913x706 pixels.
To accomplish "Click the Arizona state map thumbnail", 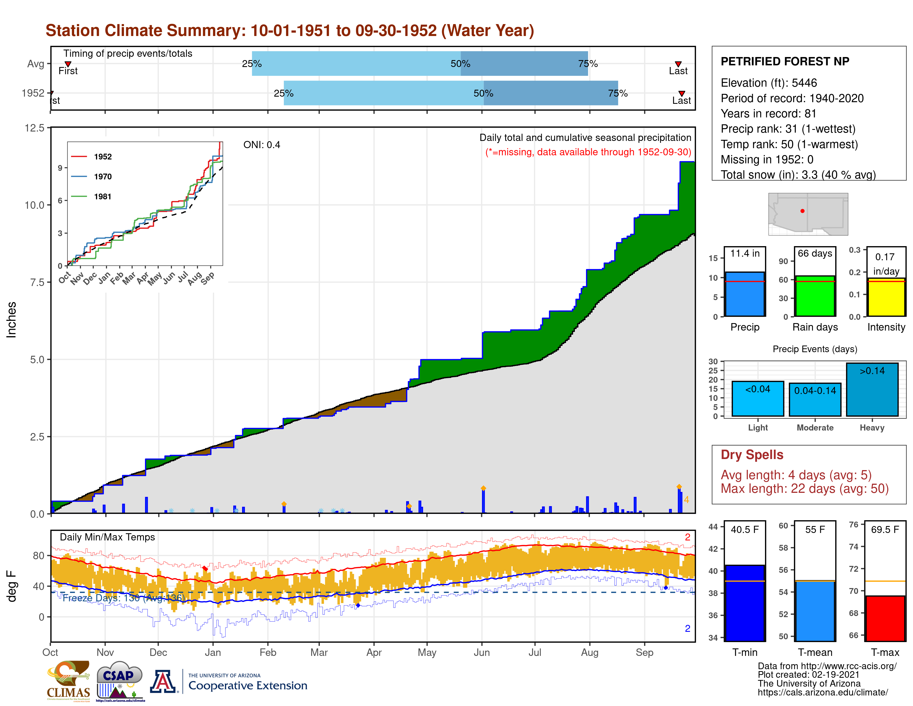I will pos(808,214).
